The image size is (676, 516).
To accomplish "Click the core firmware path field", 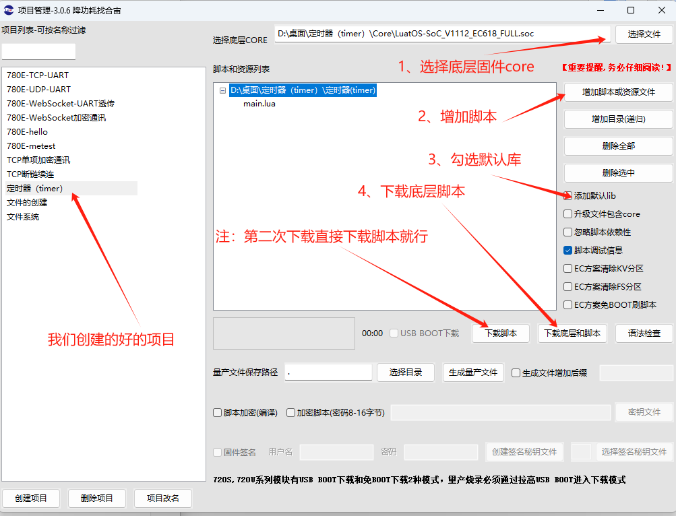I will click(442, 34).
